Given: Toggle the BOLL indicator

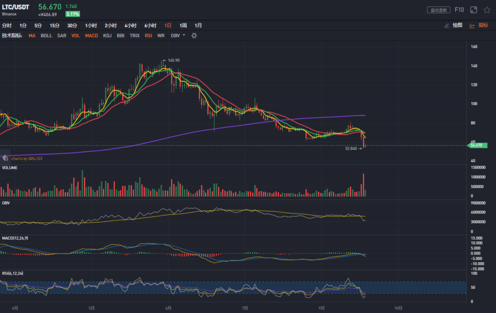Looking at the screenshot, I should pos(46,36).
